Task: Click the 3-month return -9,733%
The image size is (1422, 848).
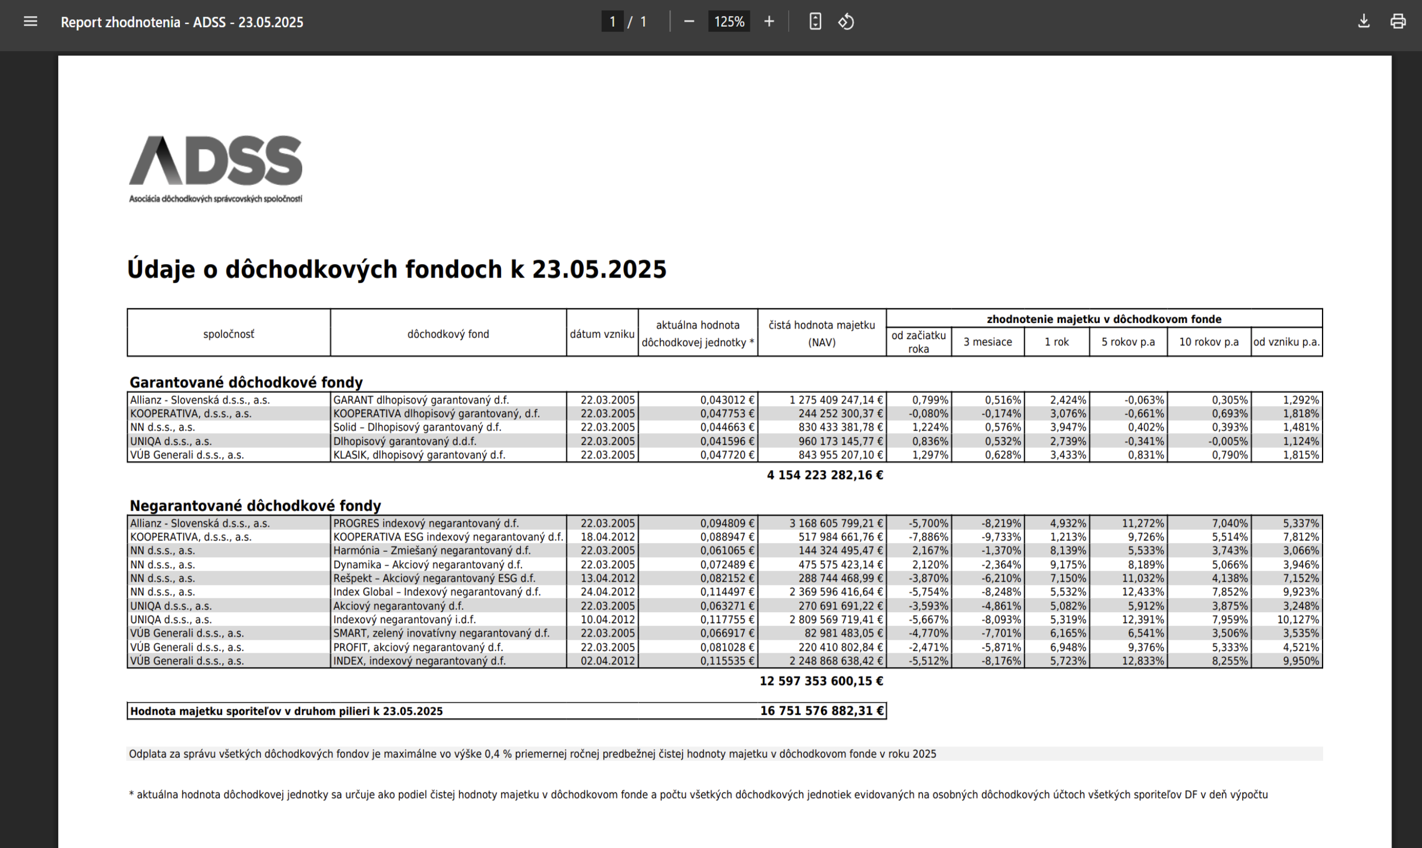Action: click(1000, 537)
